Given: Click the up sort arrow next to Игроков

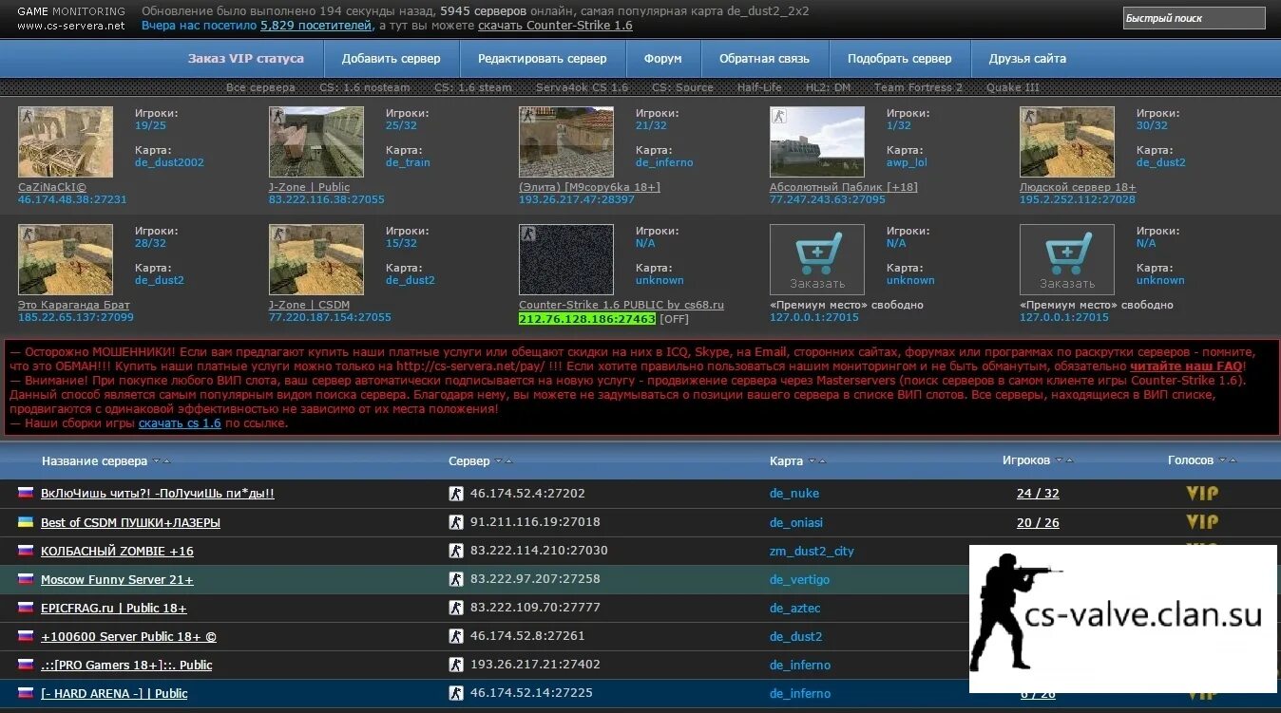Looking at the screenshot, I should click(x=1070, y=460).
